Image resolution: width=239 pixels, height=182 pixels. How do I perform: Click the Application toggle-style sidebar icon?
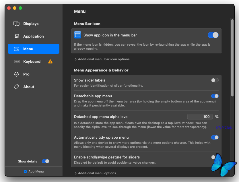(17, 36)
